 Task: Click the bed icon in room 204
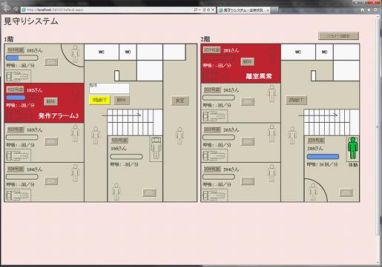tap(214, 195)
